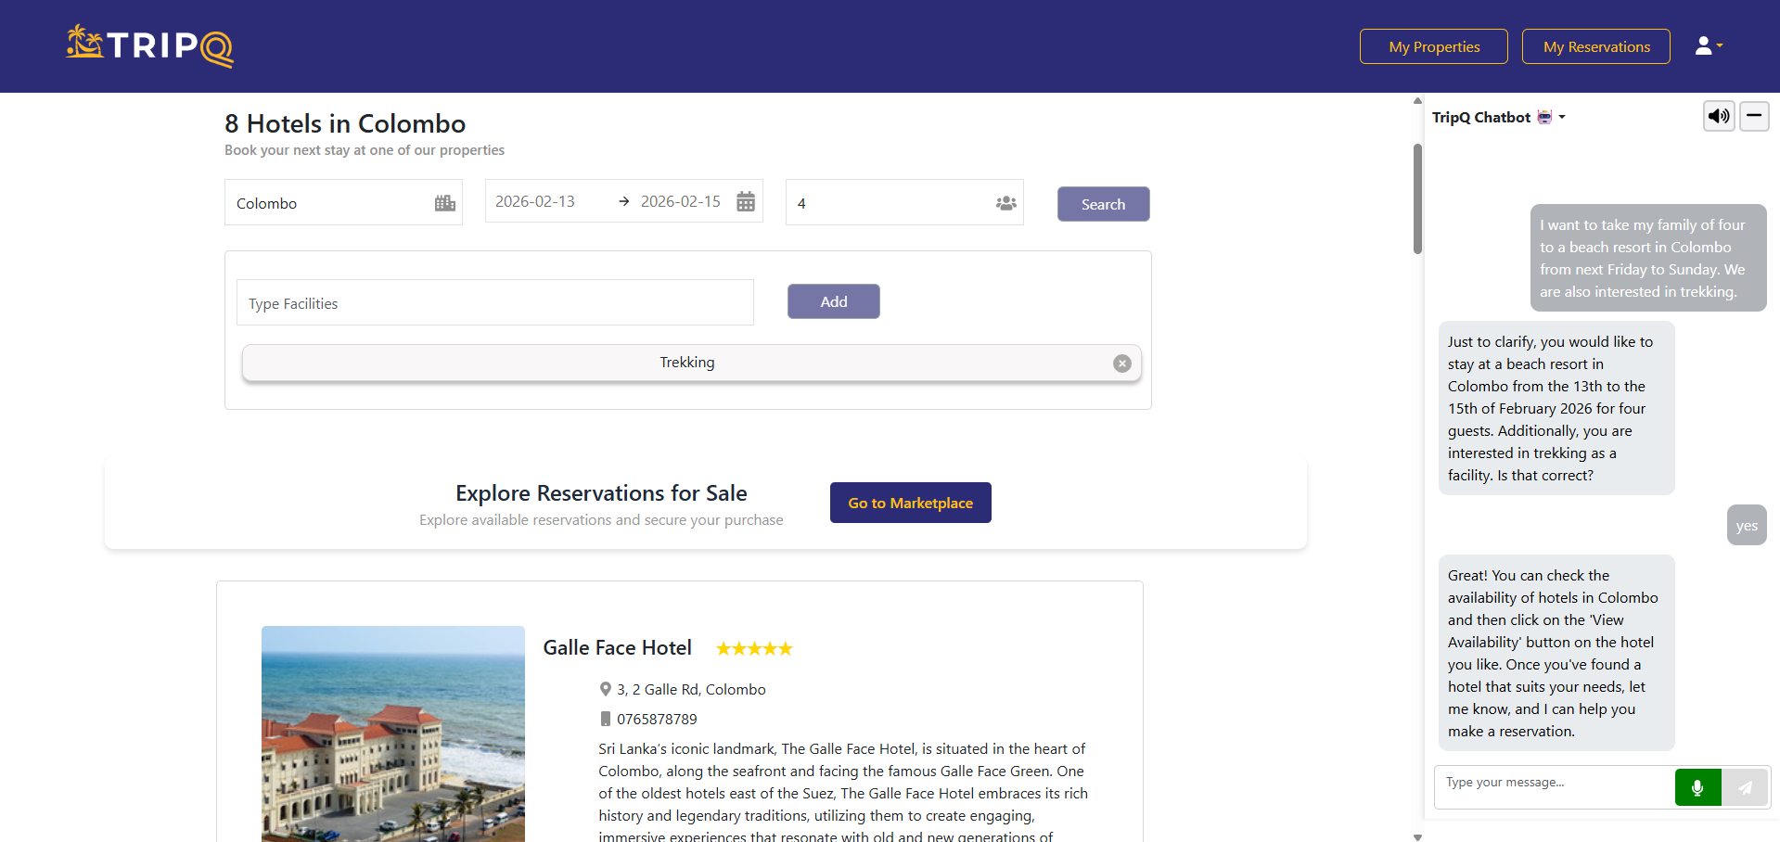Click the five-star rating of Galle Face Hotel

coord(753,648)
